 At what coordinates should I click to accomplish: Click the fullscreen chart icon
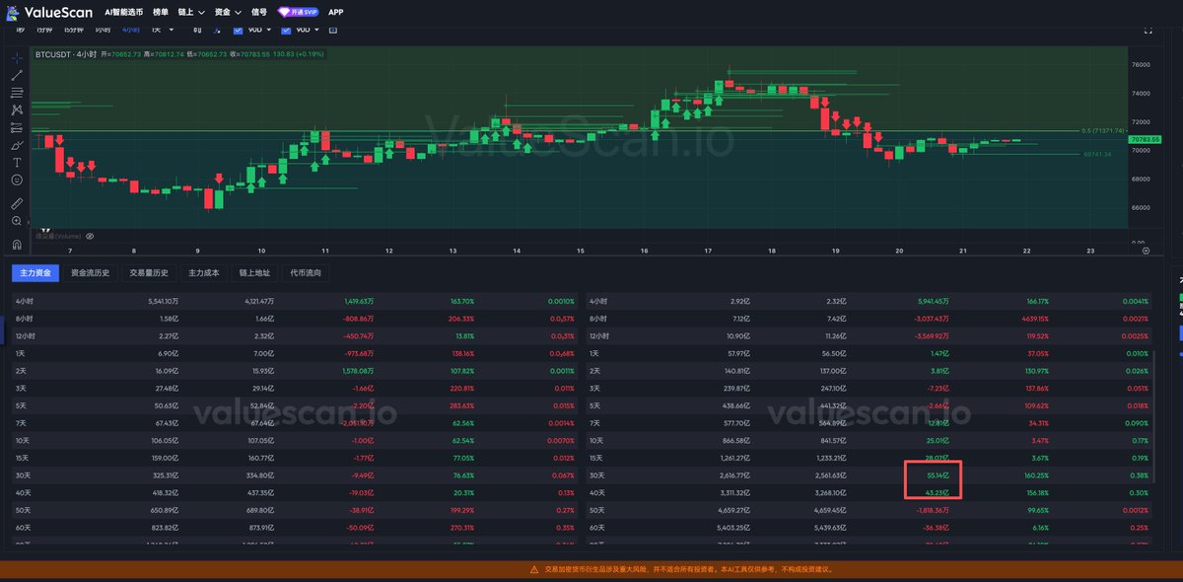coord(1148,31)
